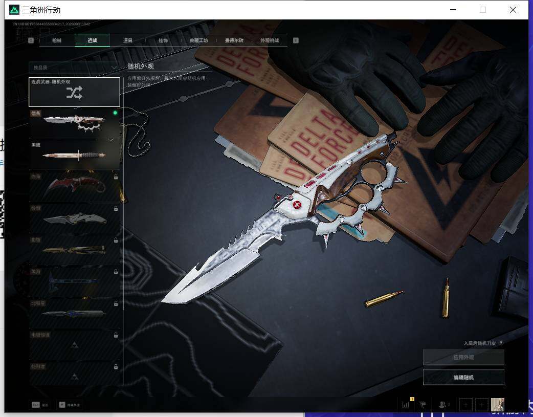The height and width of the screenshot is (417, 533).
Task: Select the locked blue tomahawk axe skin
Action: pos(75,281)
